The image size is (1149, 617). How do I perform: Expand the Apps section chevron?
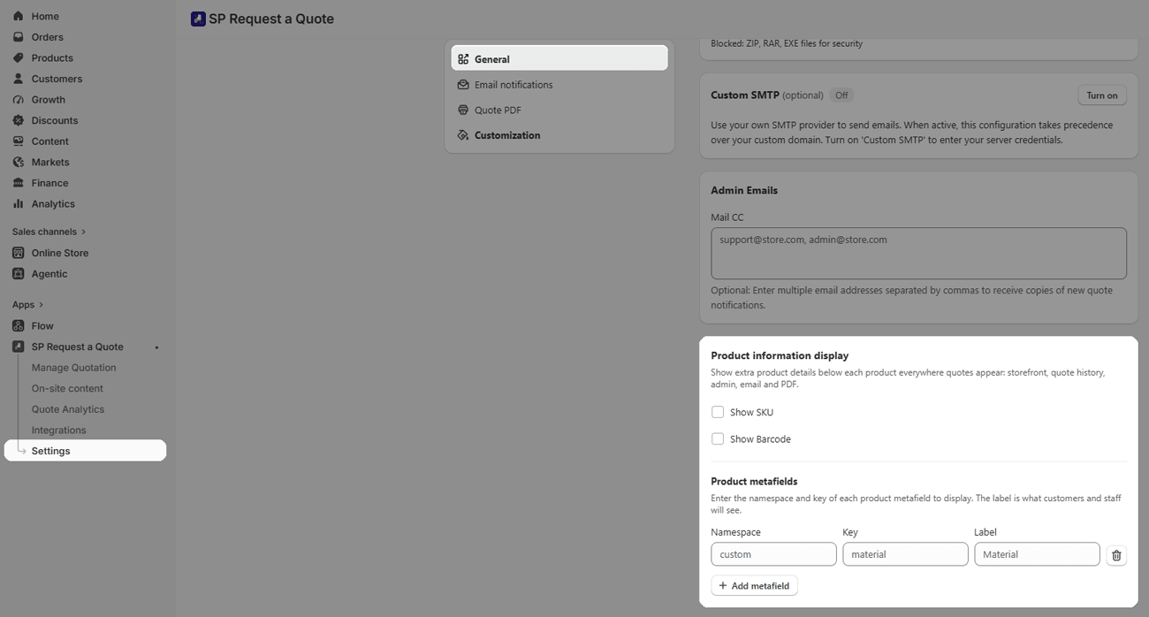coord(42,305)
